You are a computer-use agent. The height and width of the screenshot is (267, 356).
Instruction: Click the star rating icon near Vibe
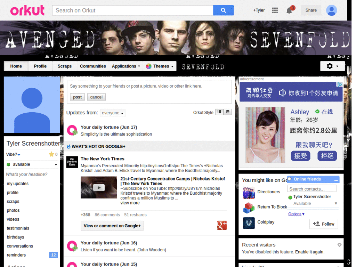51,154
